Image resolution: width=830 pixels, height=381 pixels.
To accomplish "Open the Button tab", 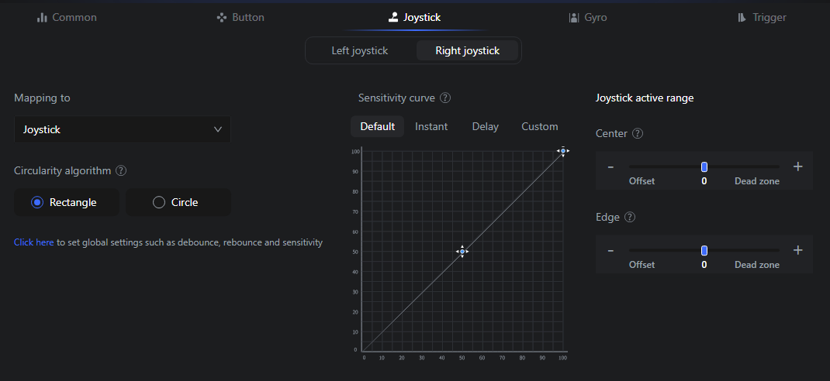I will [x=240, y=17].
